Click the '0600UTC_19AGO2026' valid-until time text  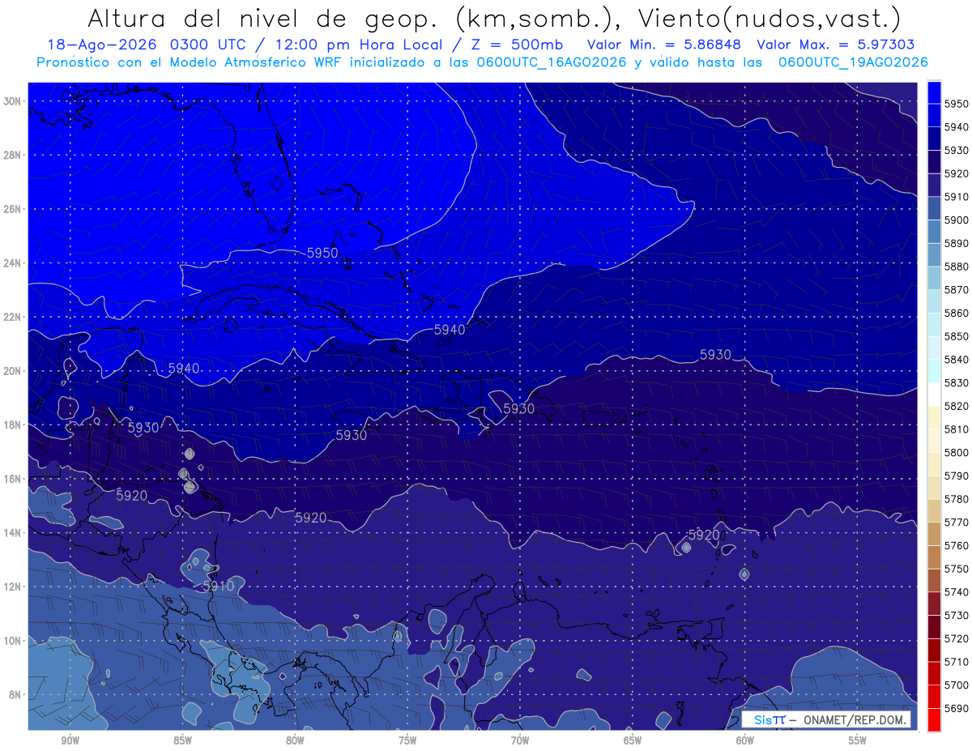tap(853, 62)
